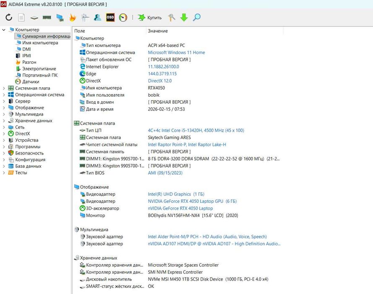This screenshot has height=294, width=373.
Task: Open the Intel(R) UHD Graphics link
Action: 176,194
